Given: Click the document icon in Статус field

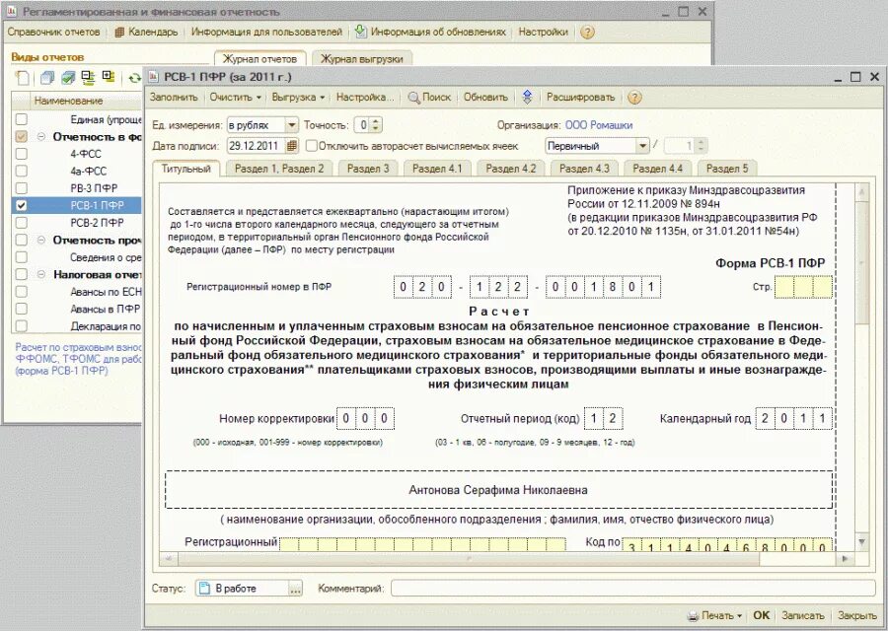Looking at the screenshot, I should coord(204,589).
